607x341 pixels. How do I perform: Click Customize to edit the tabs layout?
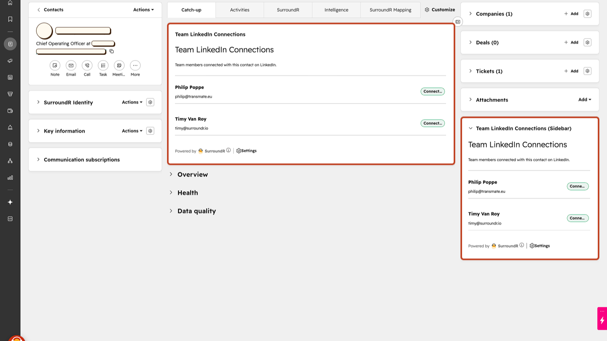point(440,10)
